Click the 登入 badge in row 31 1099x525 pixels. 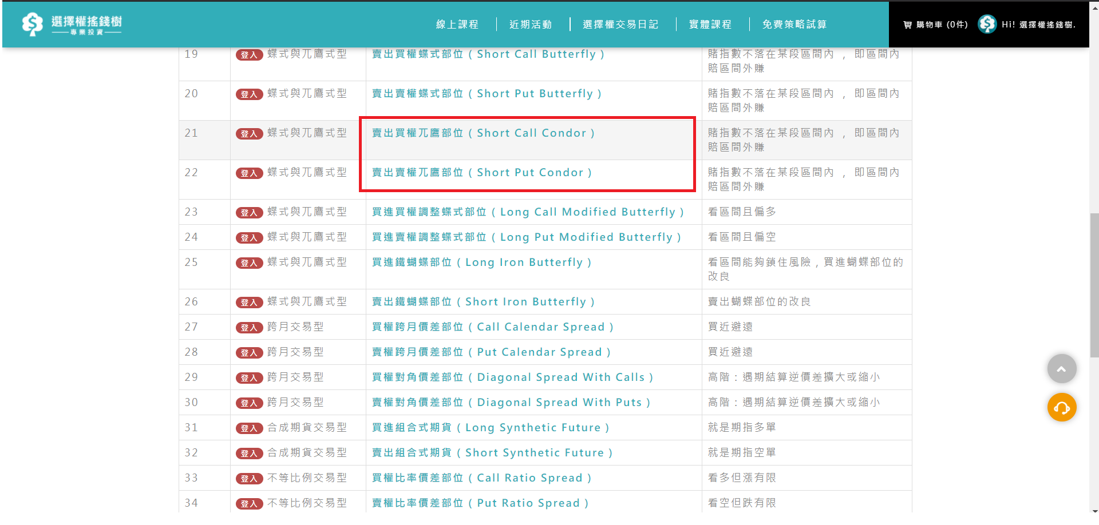coord(249,428)
